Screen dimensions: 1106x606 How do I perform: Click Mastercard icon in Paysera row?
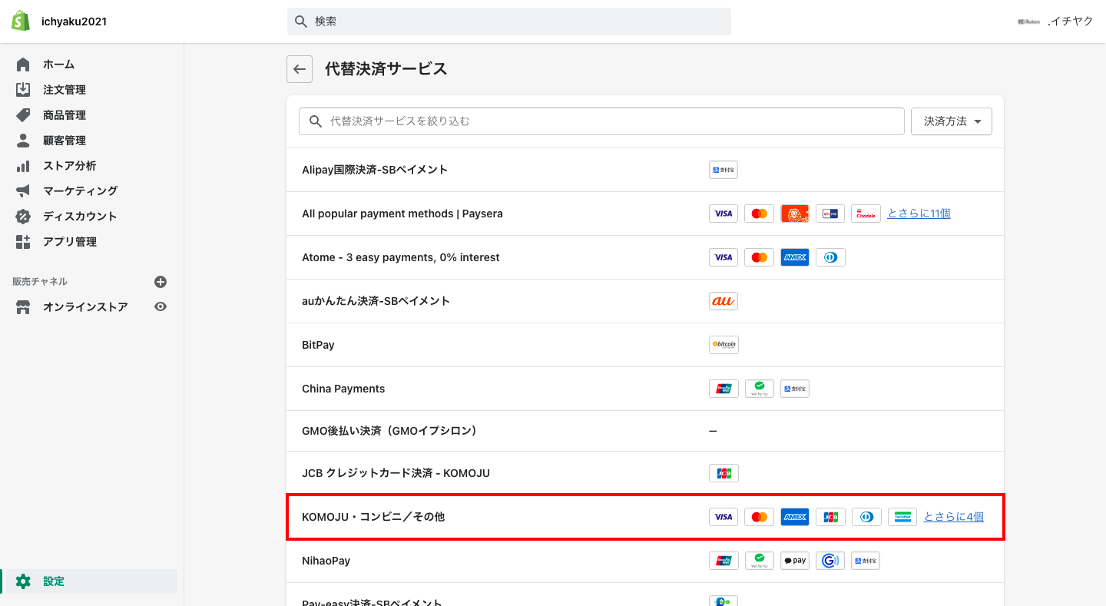point(759,214)
